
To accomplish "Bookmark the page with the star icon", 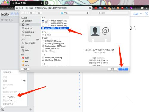I will 90,8.
